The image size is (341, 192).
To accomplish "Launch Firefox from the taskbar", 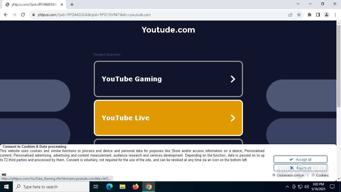I will click(136, 187).
